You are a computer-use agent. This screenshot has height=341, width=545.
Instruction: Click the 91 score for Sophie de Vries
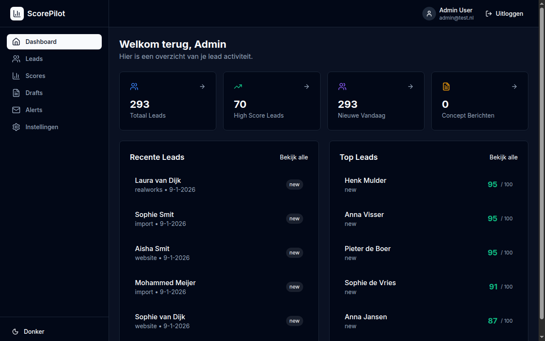click(x=493, y=287)
